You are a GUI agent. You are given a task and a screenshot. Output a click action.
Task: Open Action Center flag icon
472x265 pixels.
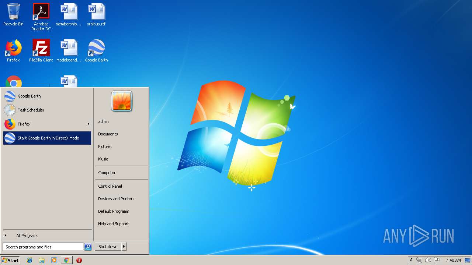pyautogui.click(x=437, y=260)
